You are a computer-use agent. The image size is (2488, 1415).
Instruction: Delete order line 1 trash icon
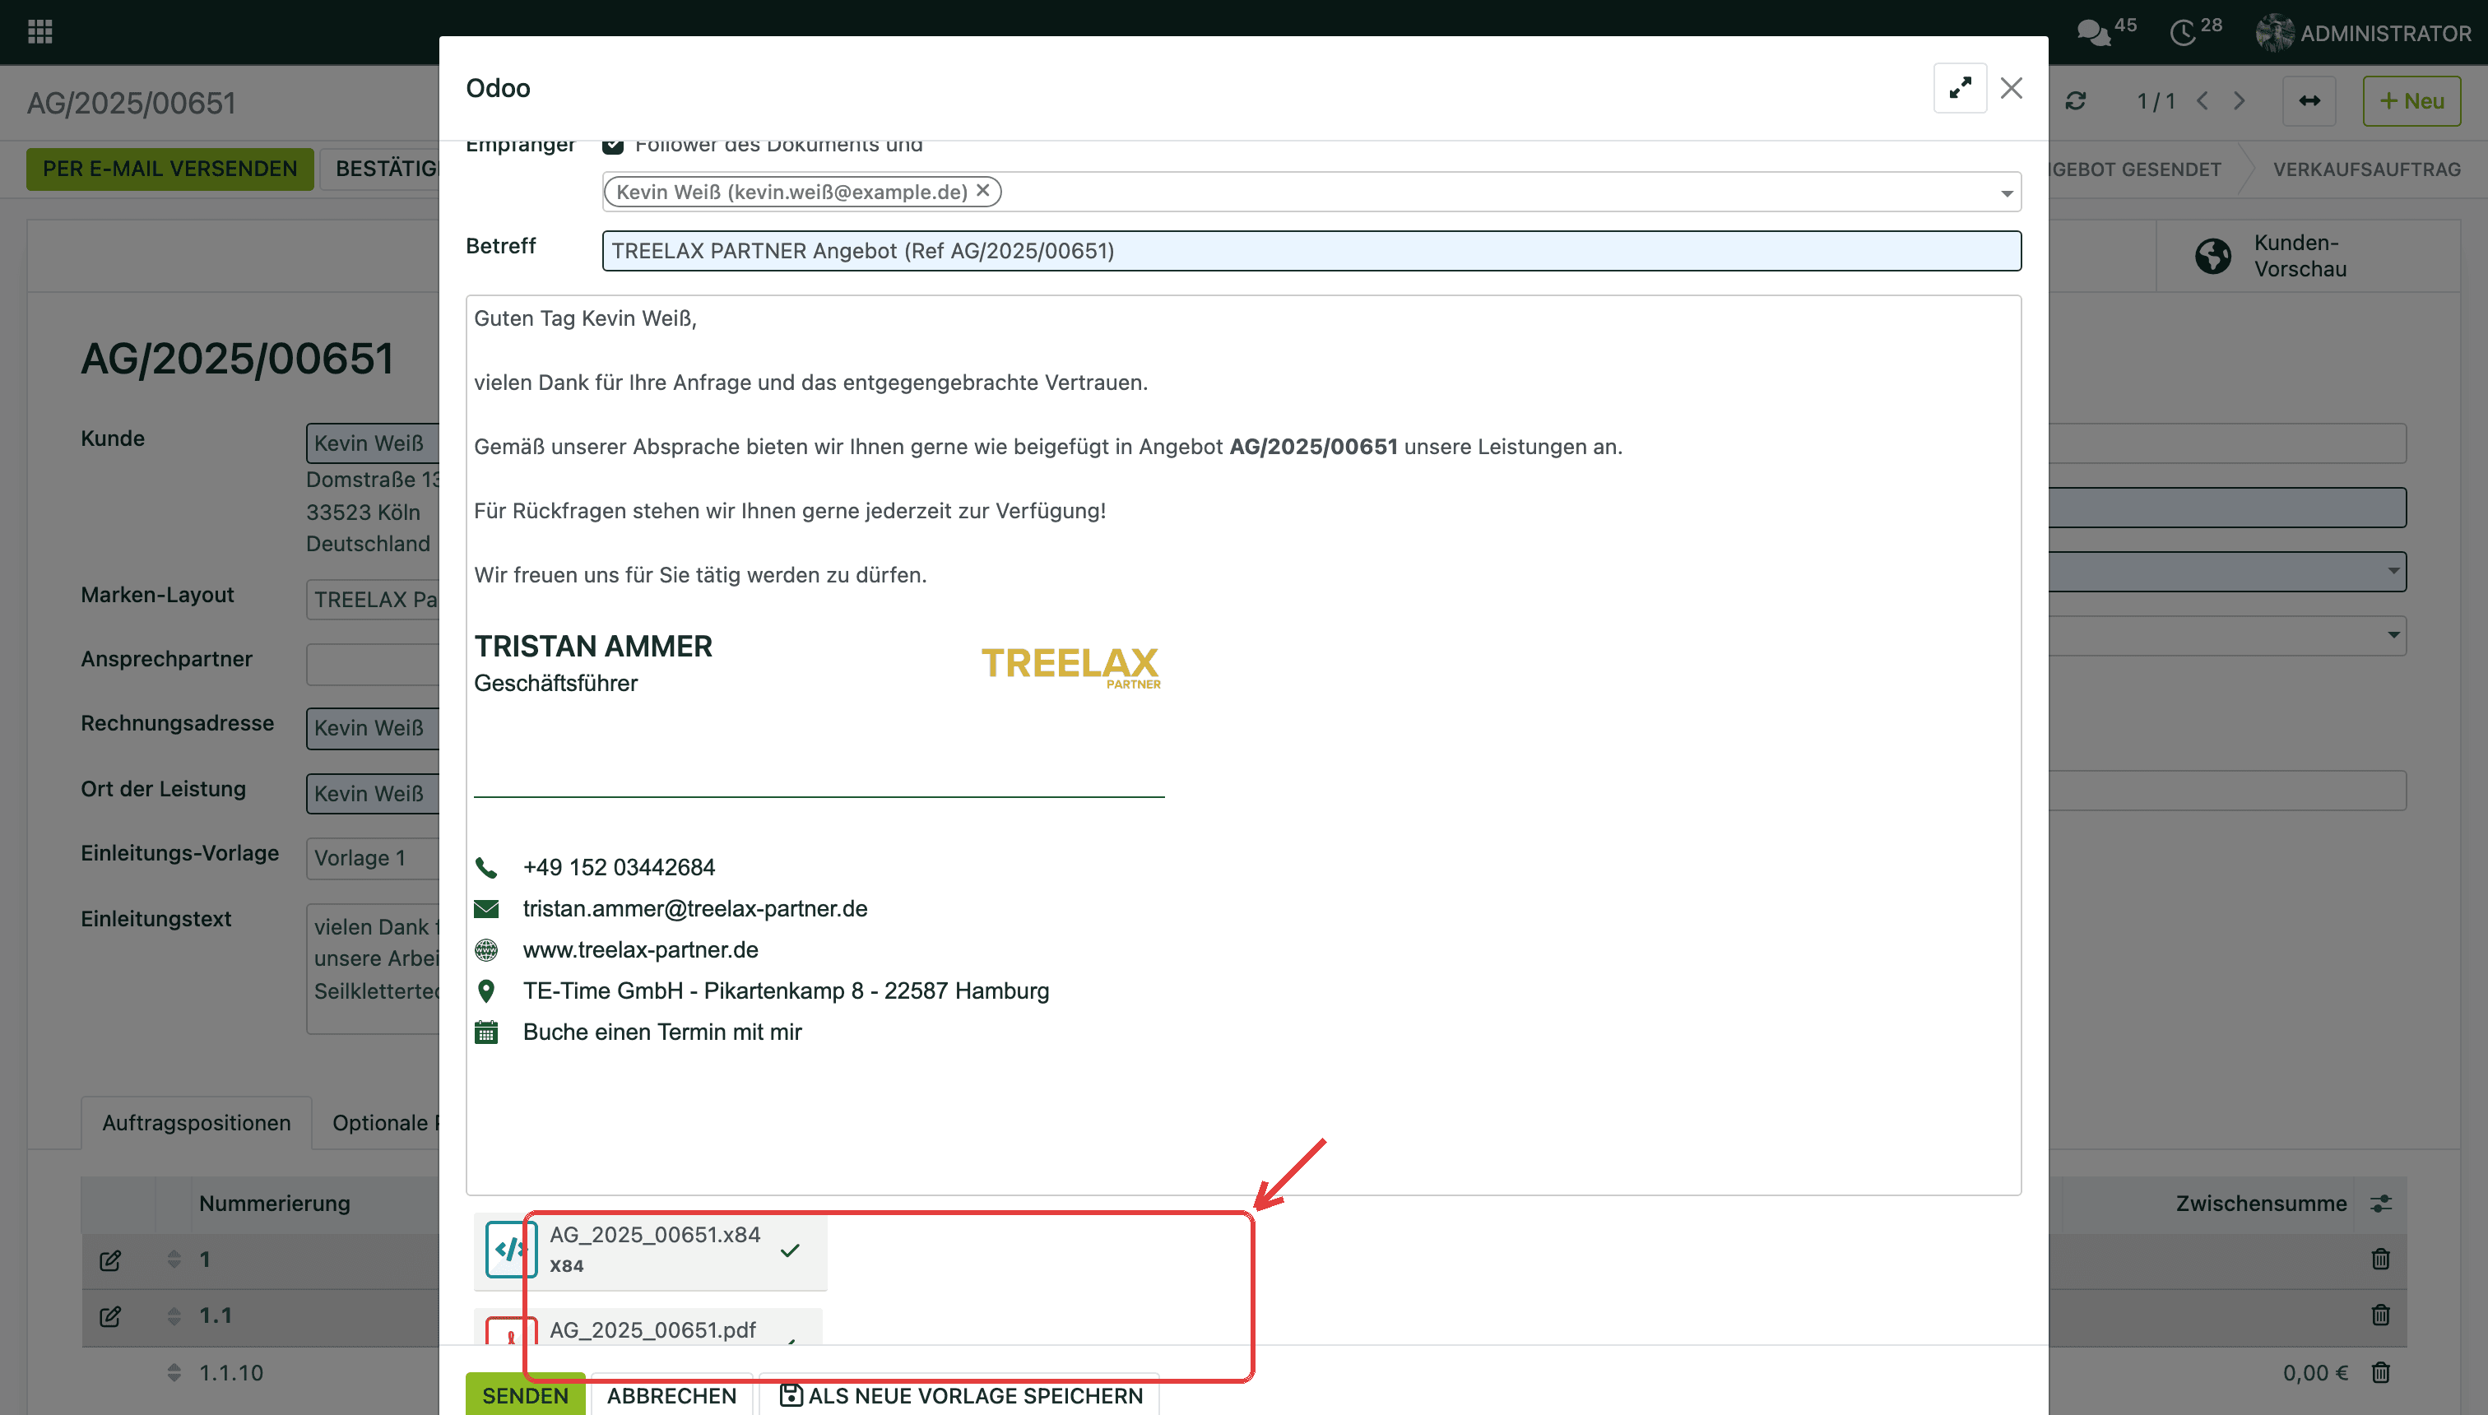coord(2380,1259)
